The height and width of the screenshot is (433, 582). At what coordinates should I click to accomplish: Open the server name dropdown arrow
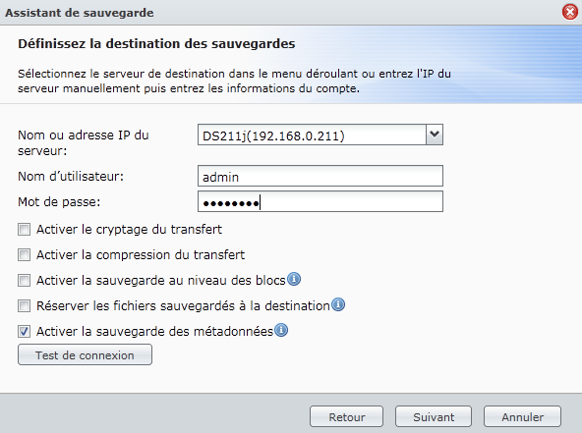point(435,135)
